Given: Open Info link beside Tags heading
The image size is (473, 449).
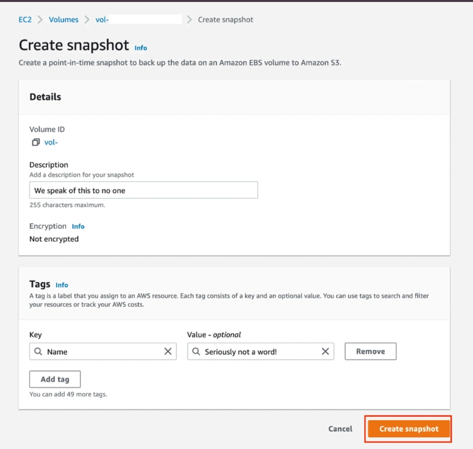Looking at the screenshot, I should point(62,285).
